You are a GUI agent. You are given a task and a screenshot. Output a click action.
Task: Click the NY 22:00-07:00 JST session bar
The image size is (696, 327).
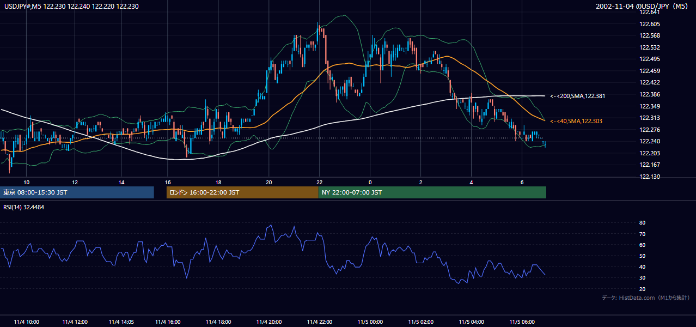[x=432, y=192]
